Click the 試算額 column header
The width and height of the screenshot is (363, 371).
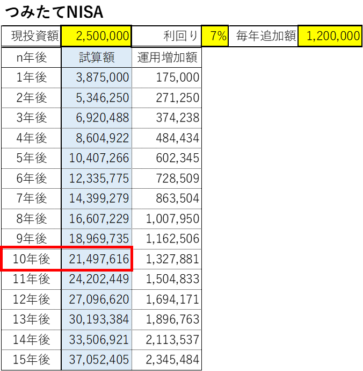click(97, 58)
